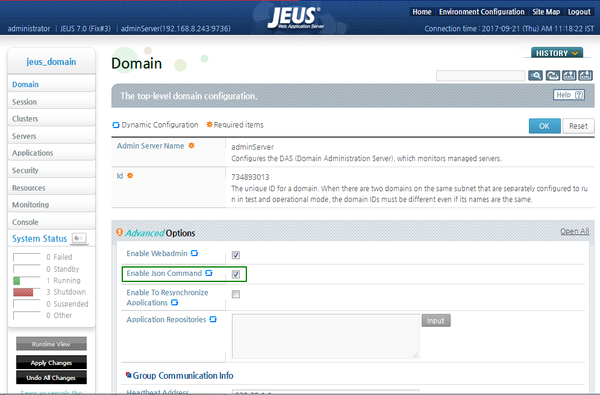Click the XML download icon
This screenshot has height=395, width=600.
[x=586, y=76]
